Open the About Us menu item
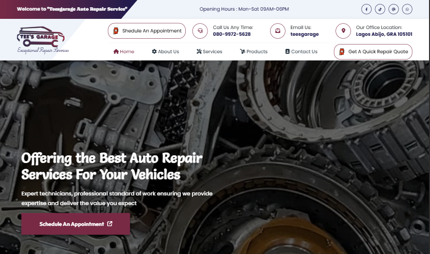Screen dimensions: 430x254 [x=165, y=51]
